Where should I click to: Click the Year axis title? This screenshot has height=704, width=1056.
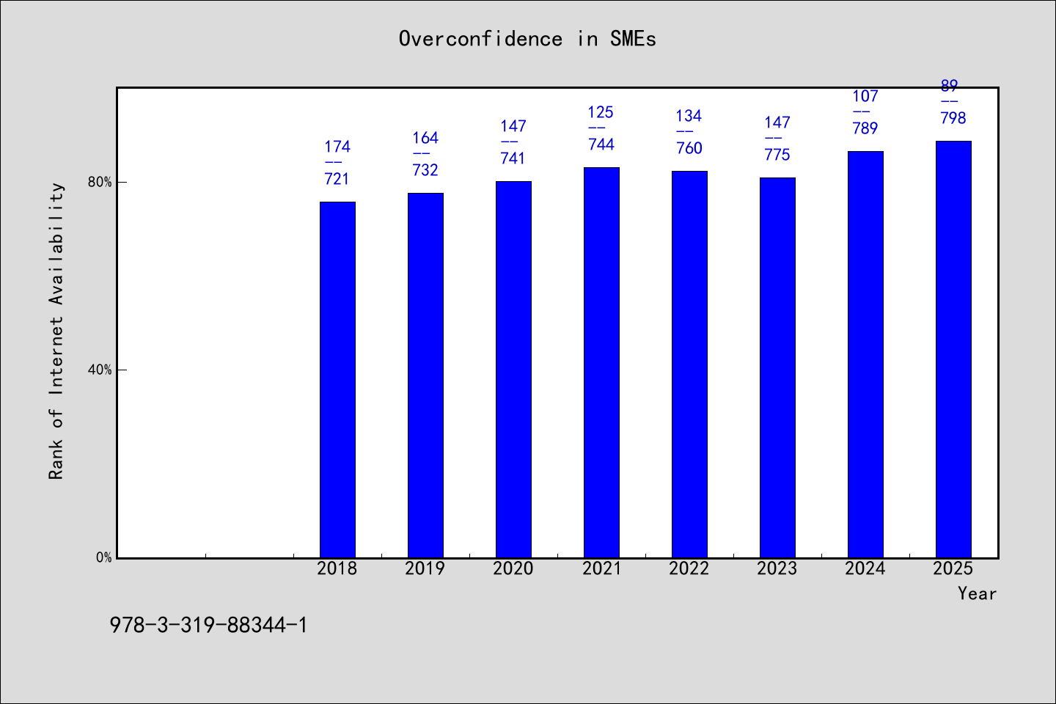click(978, 593)
